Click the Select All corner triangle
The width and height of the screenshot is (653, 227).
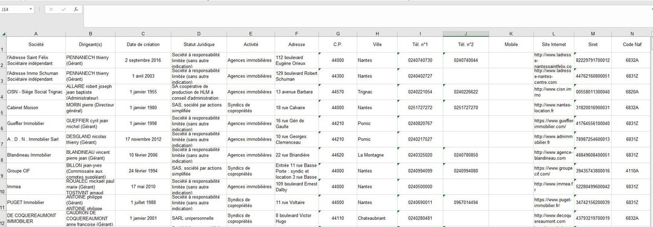[4, 34]
